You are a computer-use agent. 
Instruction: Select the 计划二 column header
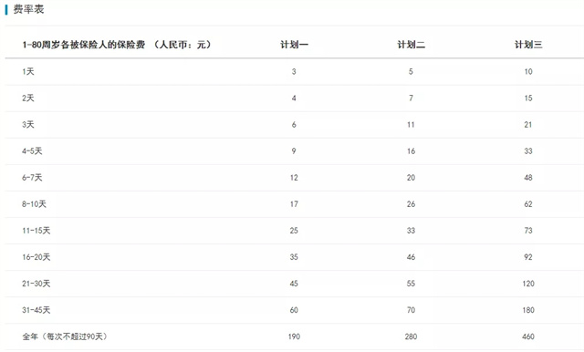pyautogui.click(x=412, y=45)
